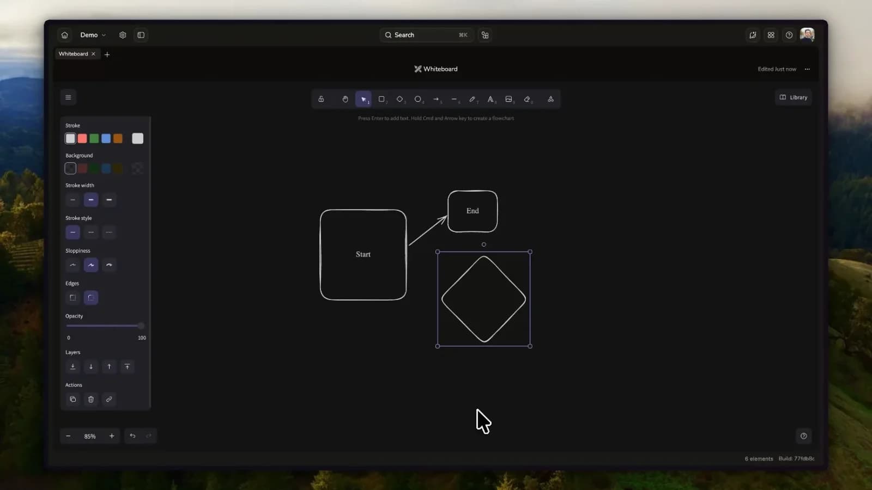Send selection to back layer
The image size is (872, 490).
tap(72, 366)
